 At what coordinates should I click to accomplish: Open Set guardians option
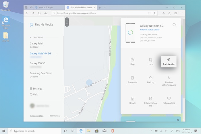click(169, 100)
